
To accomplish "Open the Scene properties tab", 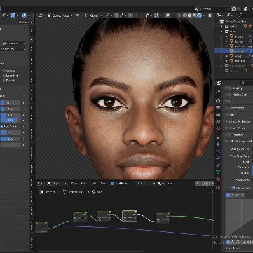I will [x=218, y=122].
